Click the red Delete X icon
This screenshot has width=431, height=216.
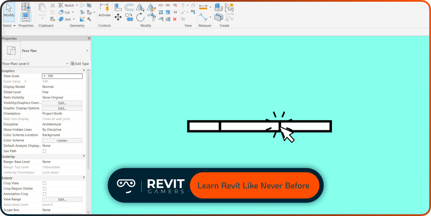tap(175, 19)
